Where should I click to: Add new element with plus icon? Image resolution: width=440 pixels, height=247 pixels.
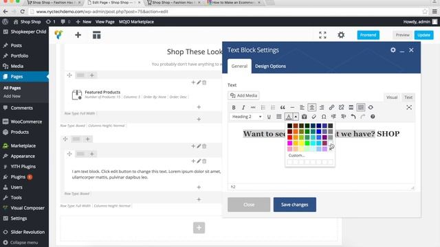point(78,35)
